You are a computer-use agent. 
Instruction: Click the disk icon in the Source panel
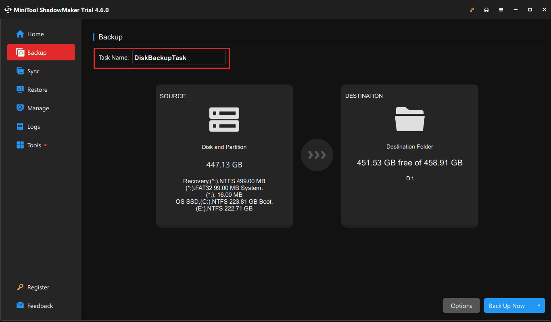pyautogui.click(x=224, y=120)
